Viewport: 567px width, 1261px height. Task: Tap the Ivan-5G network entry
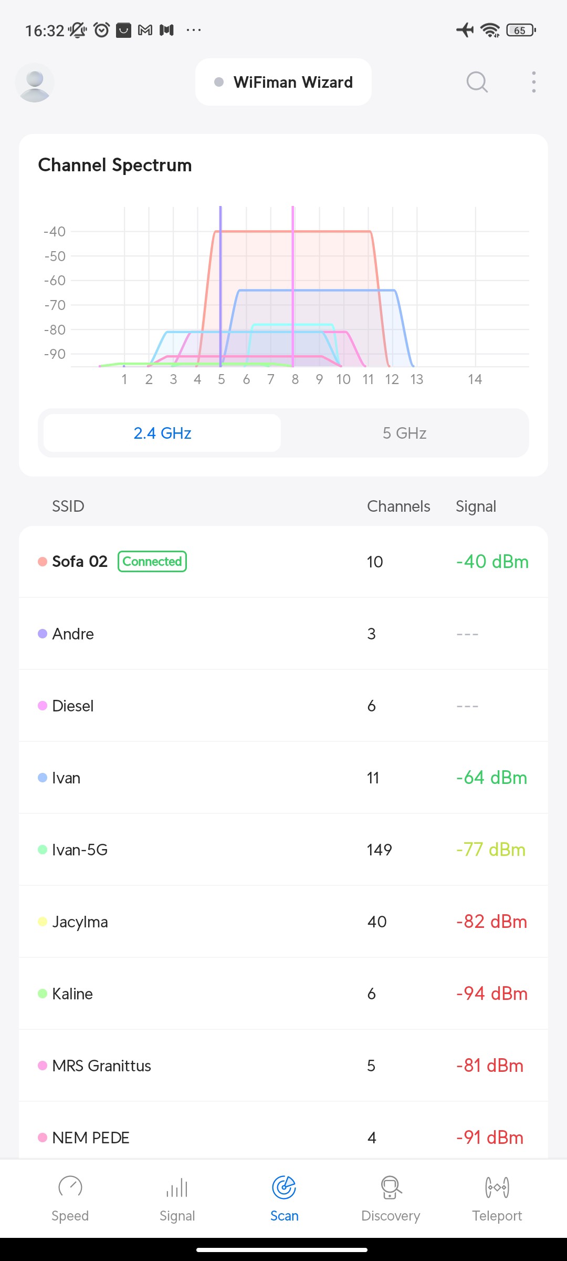pyautogui.click(x=283, y=850)
